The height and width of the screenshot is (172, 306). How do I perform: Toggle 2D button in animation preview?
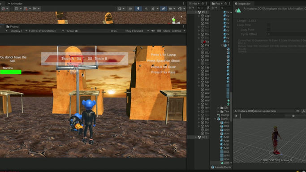(x=298, y=111)
